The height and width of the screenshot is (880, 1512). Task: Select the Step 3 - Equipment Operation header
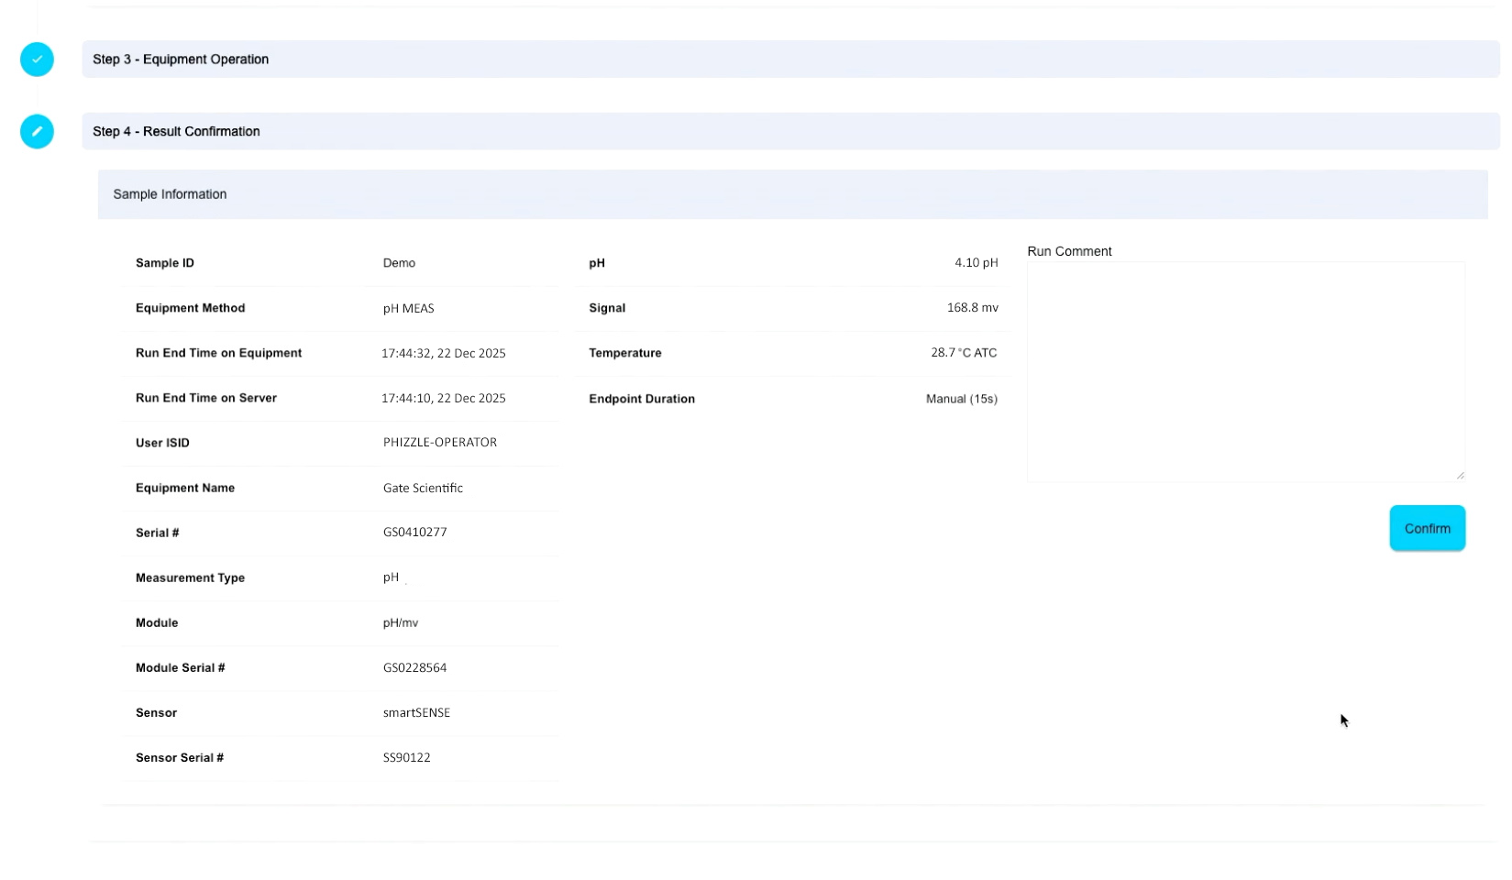tap(180, 59)
